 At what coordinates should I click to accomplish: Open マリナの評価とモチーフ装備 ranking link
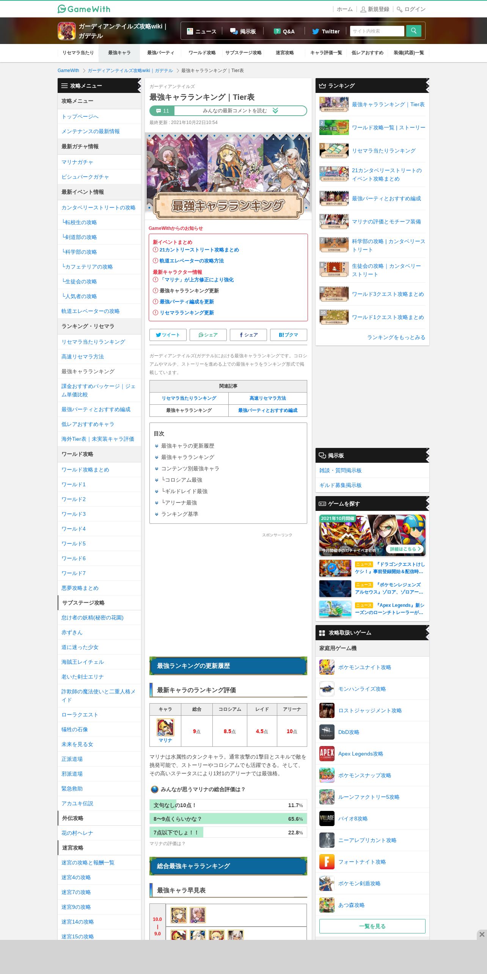[x=386, y=222]
